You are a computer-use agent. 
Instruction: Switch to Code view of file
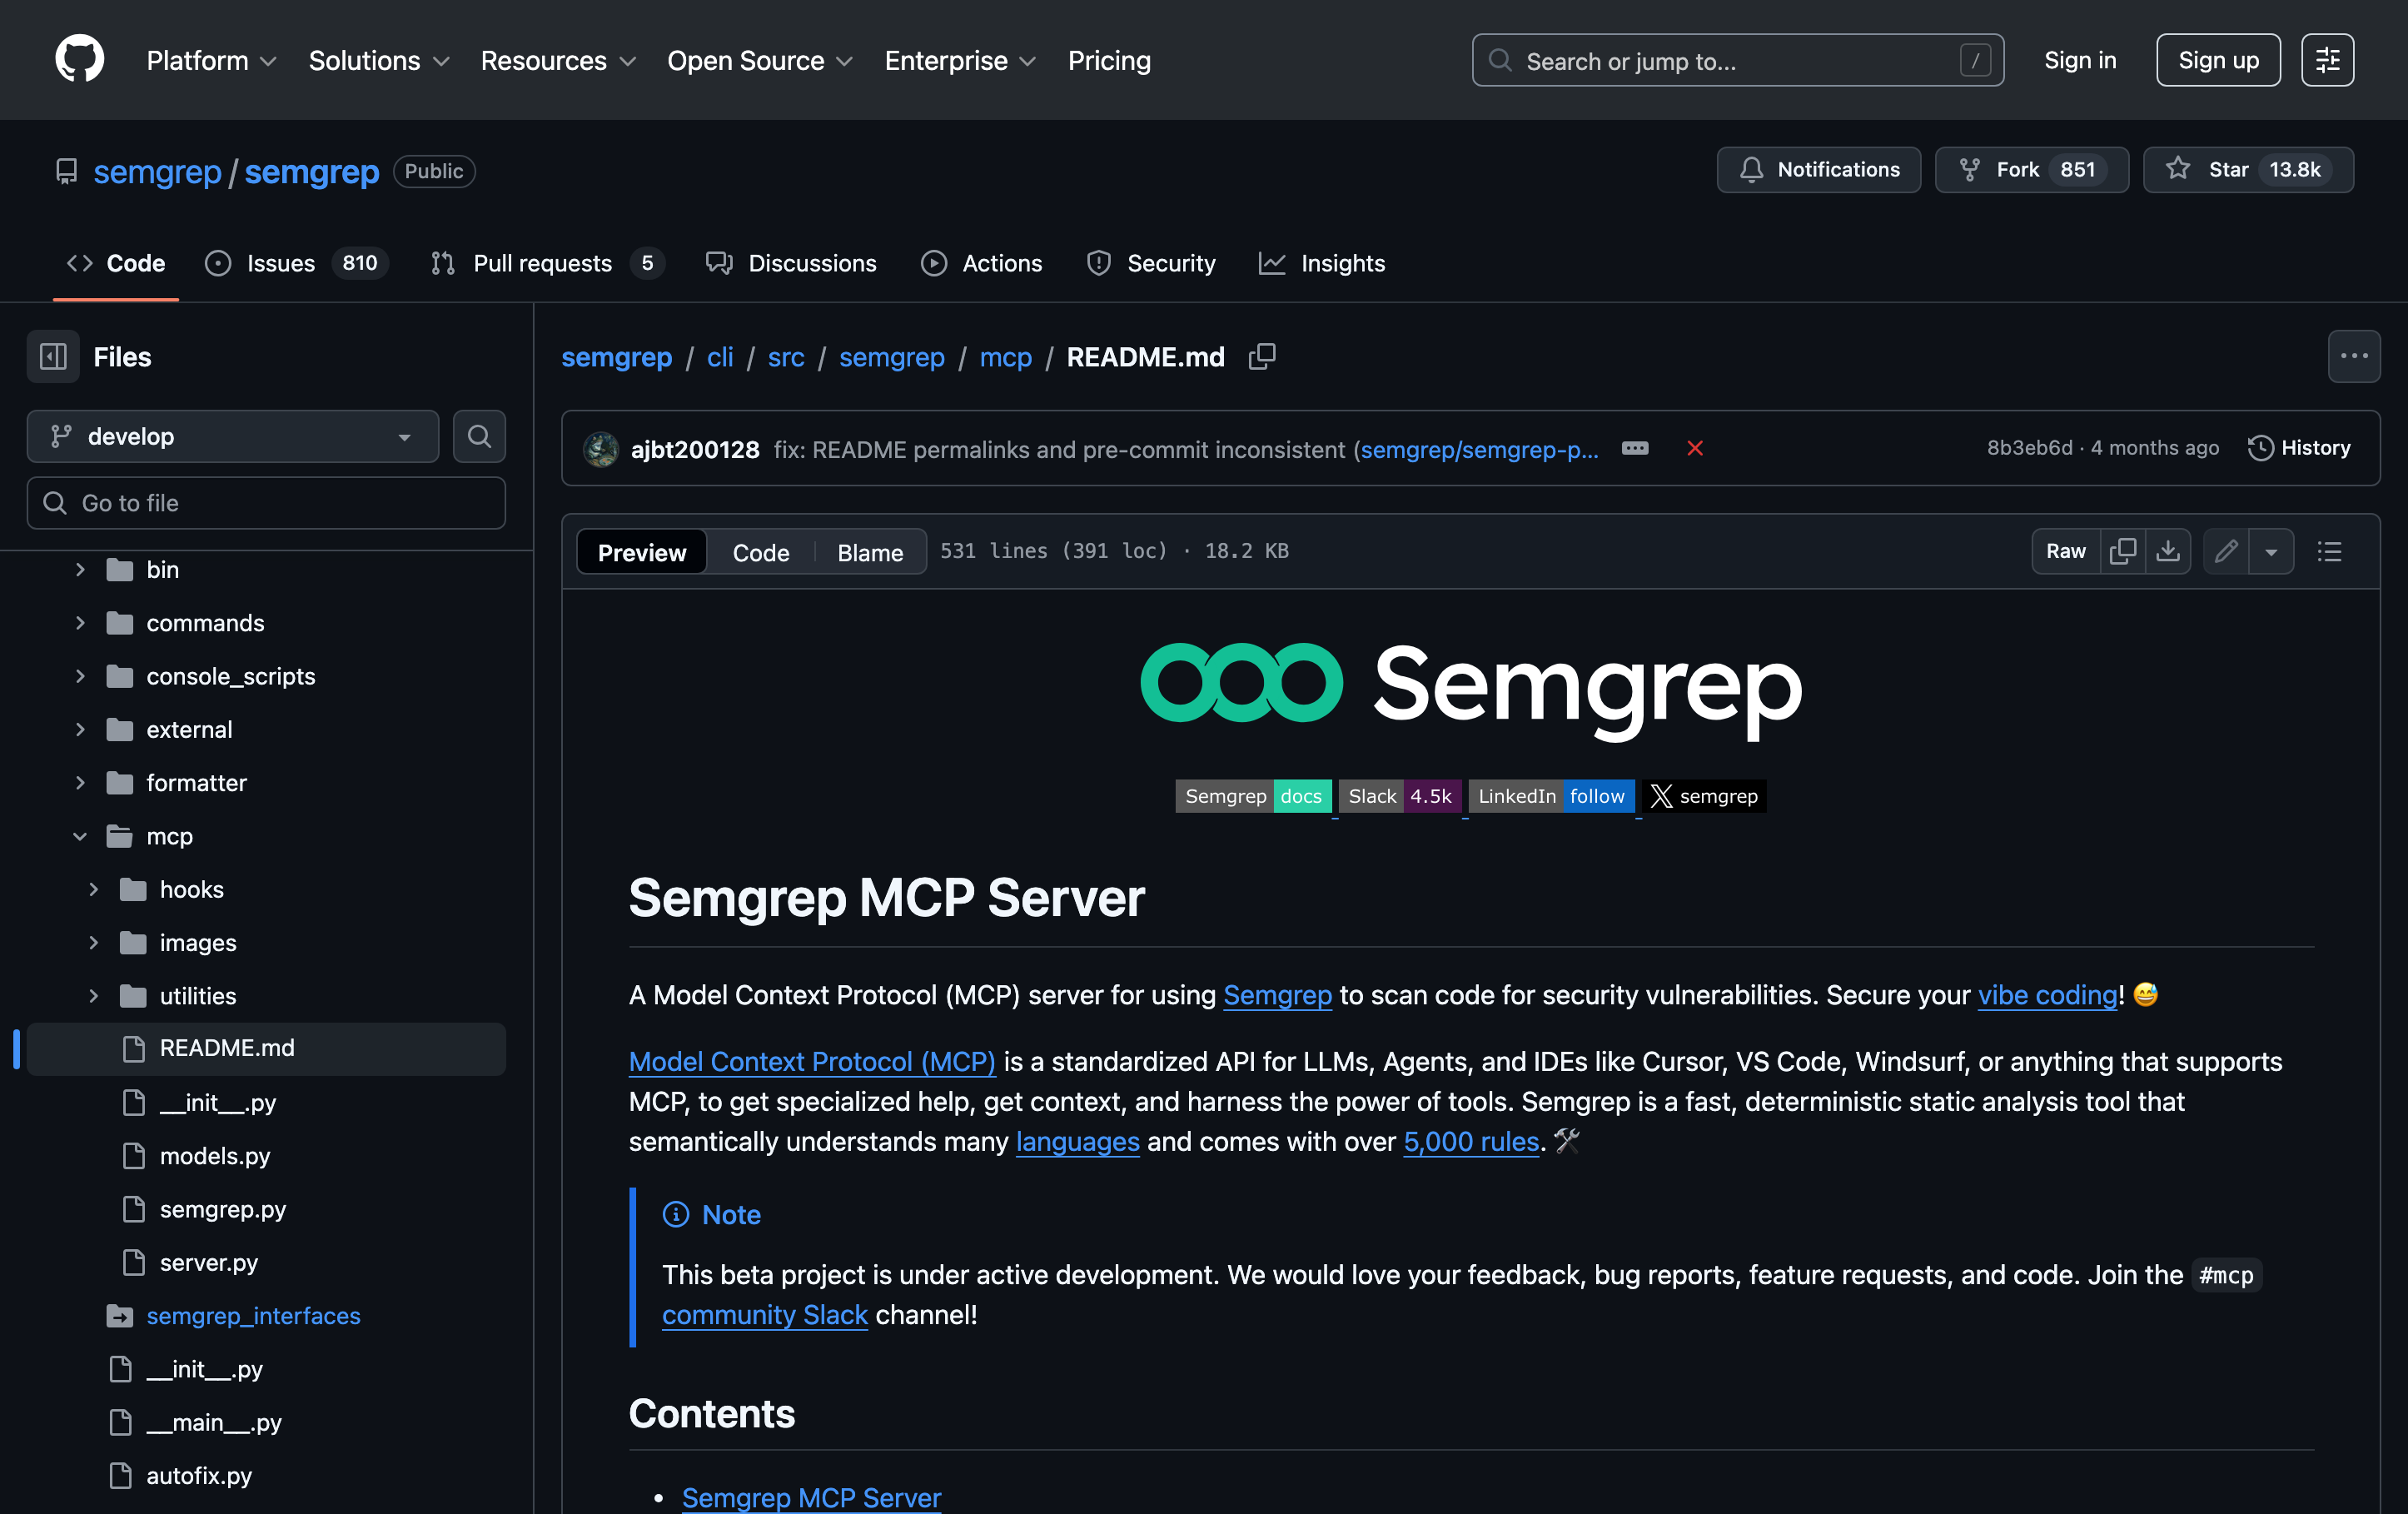point(760,552)
